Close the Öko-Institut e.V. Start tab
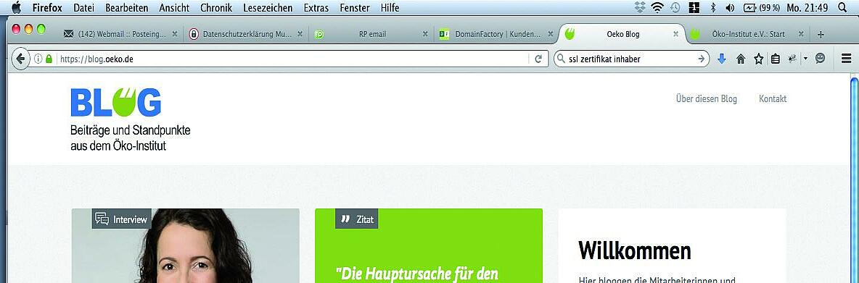 click(x=801, y=34)
